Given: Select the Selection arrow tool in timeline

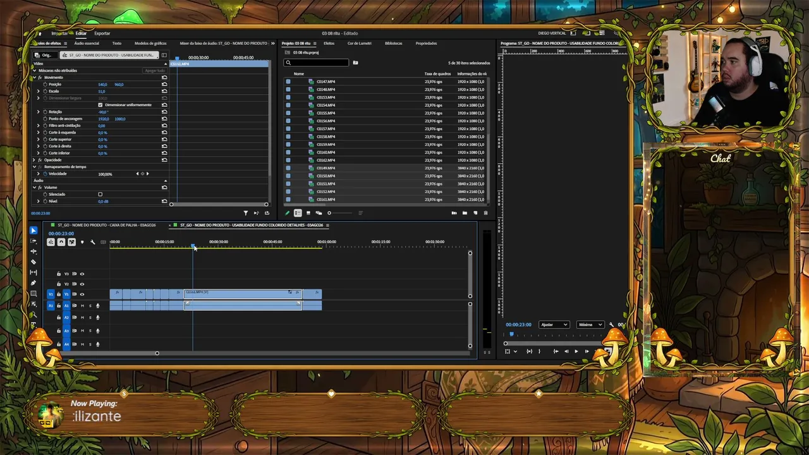Looking at the screenshot, I should tap(33, 231).
